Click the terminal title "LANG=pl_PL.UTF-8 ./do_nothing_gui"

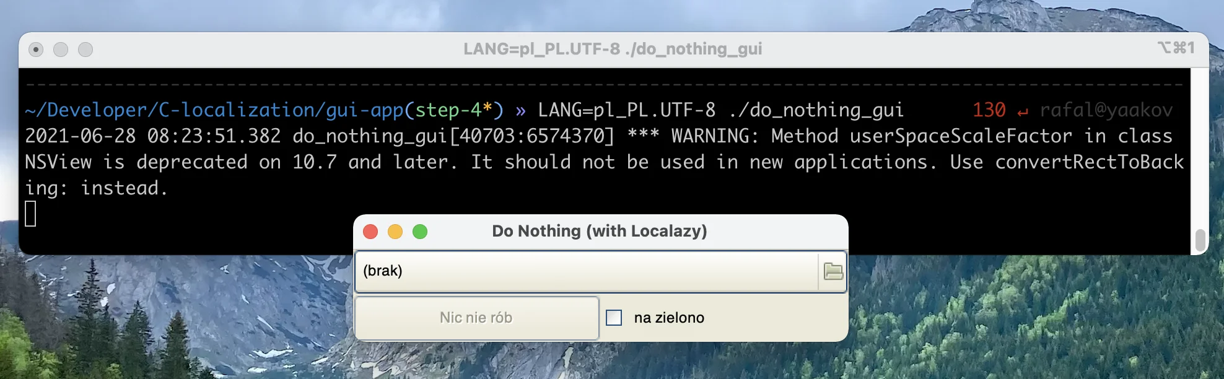coord(612,49)
